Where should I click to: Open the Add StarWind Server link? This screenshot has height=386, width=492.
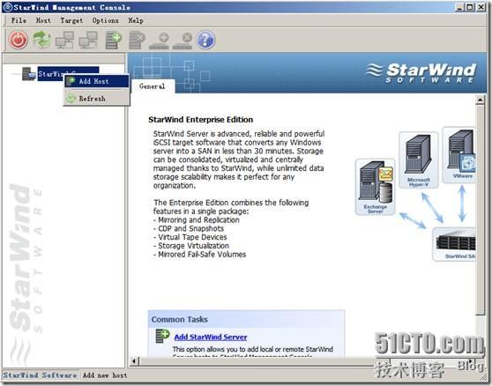pyautogui.click(x=211, y=337)
